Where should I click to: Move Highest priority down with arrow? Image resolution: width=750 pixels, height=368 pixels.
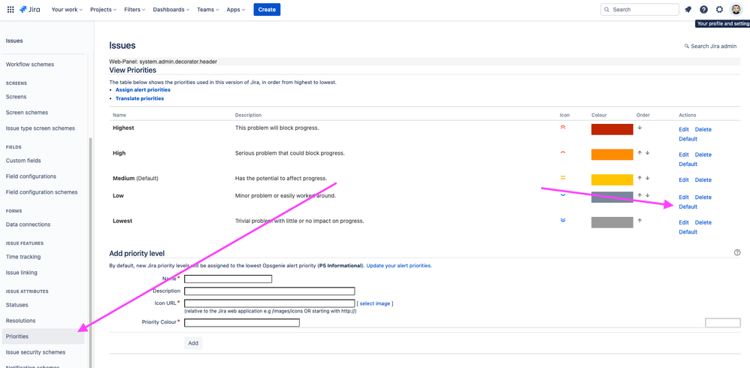click(640, 128)
